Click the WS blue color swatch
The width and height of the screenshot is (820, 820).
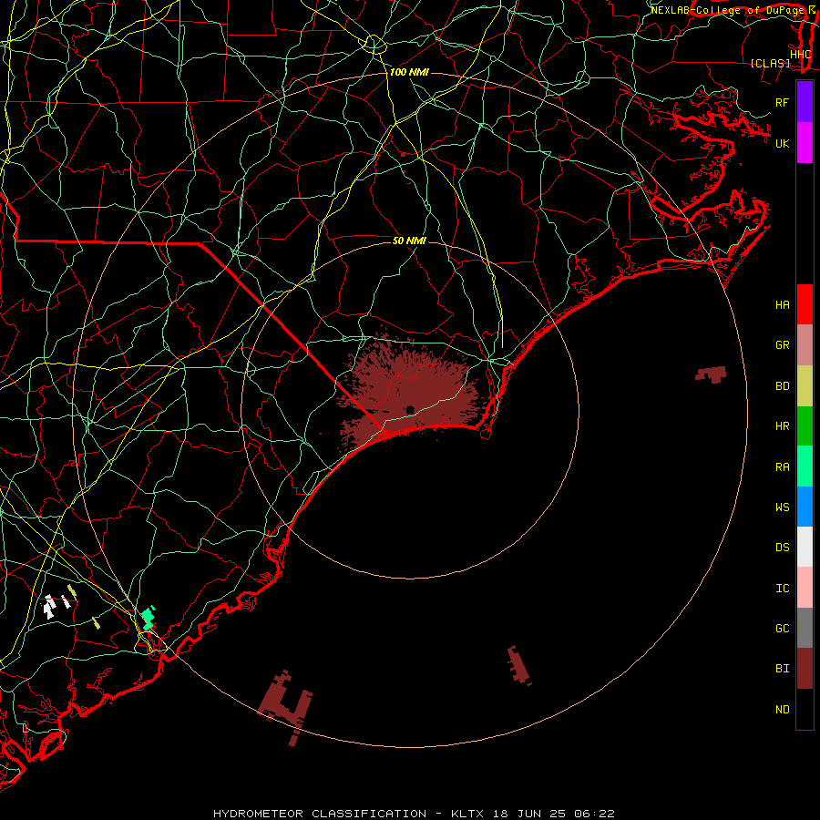[x=805, y=507]
